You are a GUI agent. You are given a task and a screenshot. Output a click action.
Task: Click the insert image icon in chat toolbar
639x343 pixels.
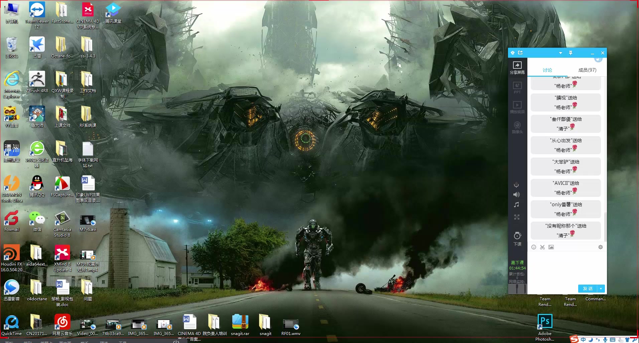551,247
